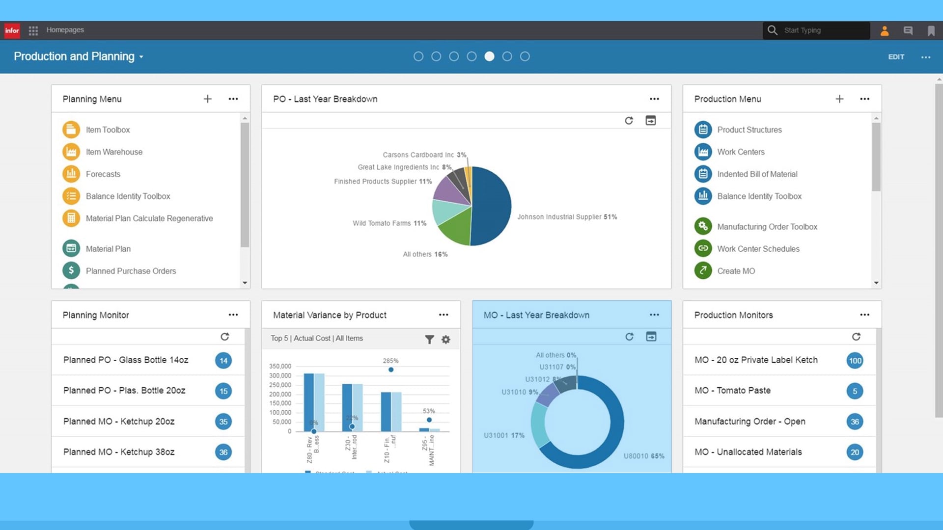Open the app grid launcher icon
The height and width of the screenshot is (530, 943).
(33, 30)
